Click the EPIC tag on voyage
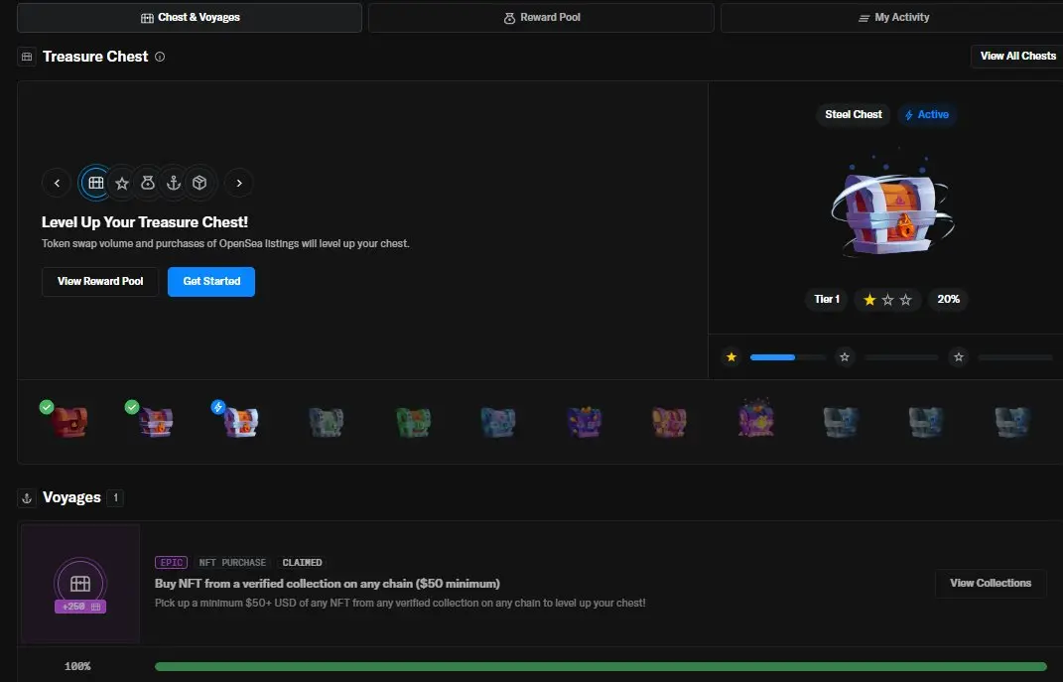 pyautogui.click(x=171, y=563)
